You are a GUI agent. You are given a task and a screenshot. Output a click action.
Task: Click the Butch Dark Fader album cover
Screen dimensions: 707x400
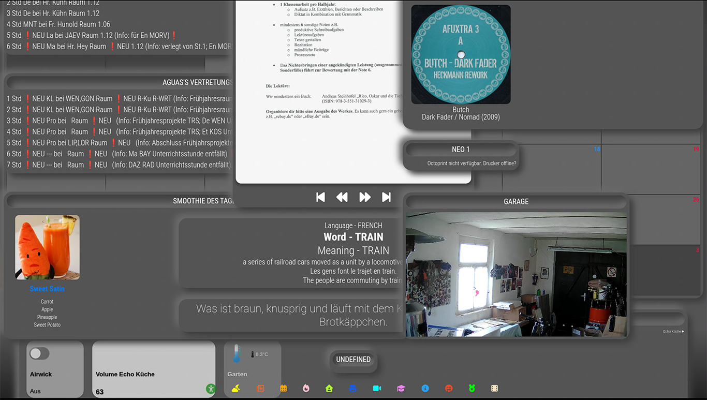[461, 54]
